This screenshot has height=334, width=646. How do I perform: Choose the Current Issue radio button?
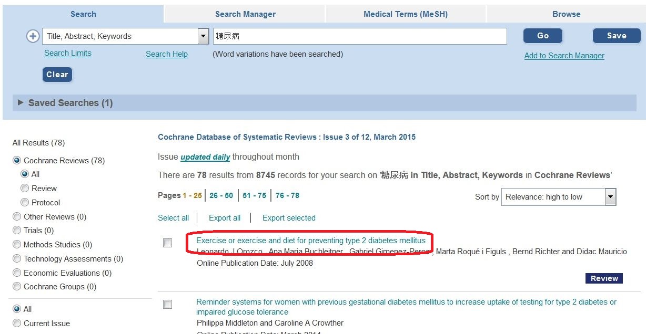pos(17,323)
